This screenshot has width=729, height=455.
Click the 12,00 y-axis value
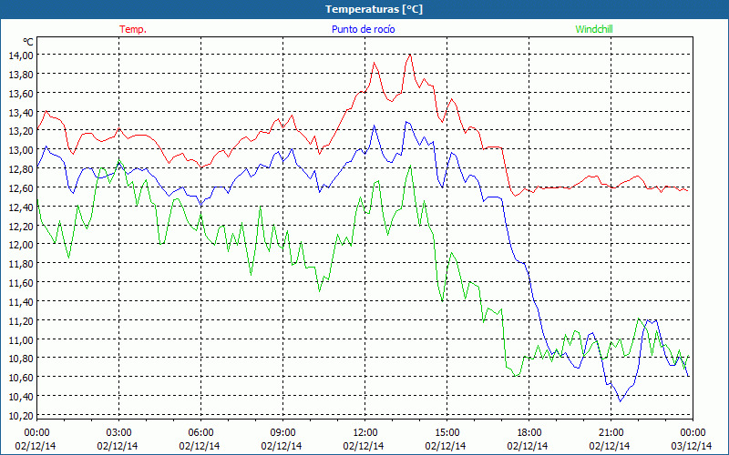[x=21, y=245]
